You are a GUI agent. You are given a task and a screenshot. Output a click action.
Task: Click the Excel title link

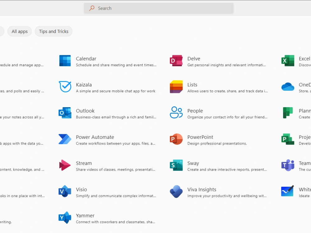(x=304, y=59)
